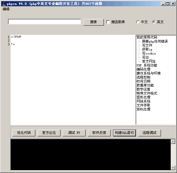Open the 官方论坛 button
The height and width of the screenshot is (173, 177).
49,133
